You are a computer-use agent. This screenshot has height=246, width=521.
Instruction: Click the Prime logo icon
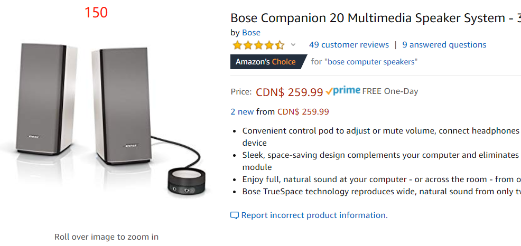click(343, 91)
